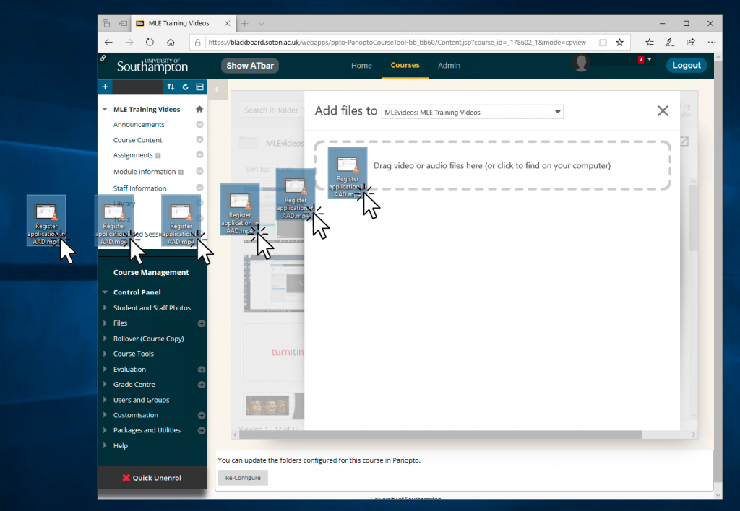This screenshot has width=740, height=511.
Task: Add a course menu item with plus icon
Action: [105, 87]
